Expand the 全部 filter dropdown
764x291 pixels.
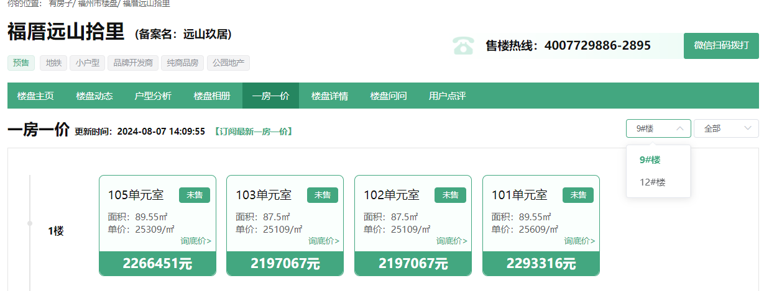725,128
